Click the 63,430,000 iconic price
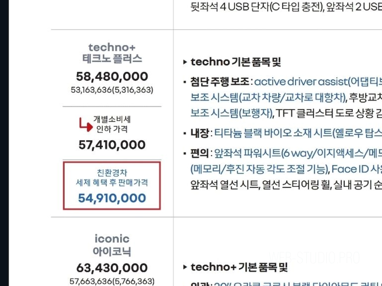Image resolution: width=382 pixels, height=286 pixels. tap(112, 268)
